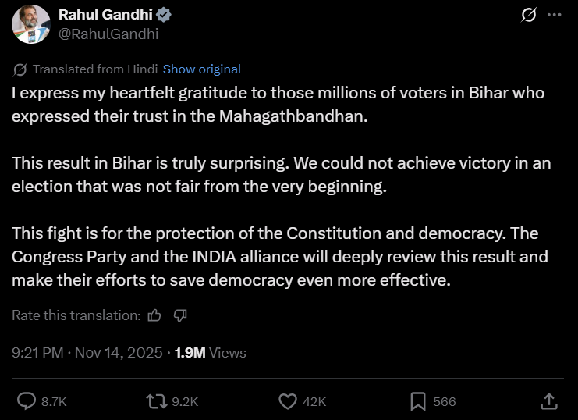The image size is (578, 420).
Task: Click the translation icon beside Translated from Hindi
Action: 20,69
